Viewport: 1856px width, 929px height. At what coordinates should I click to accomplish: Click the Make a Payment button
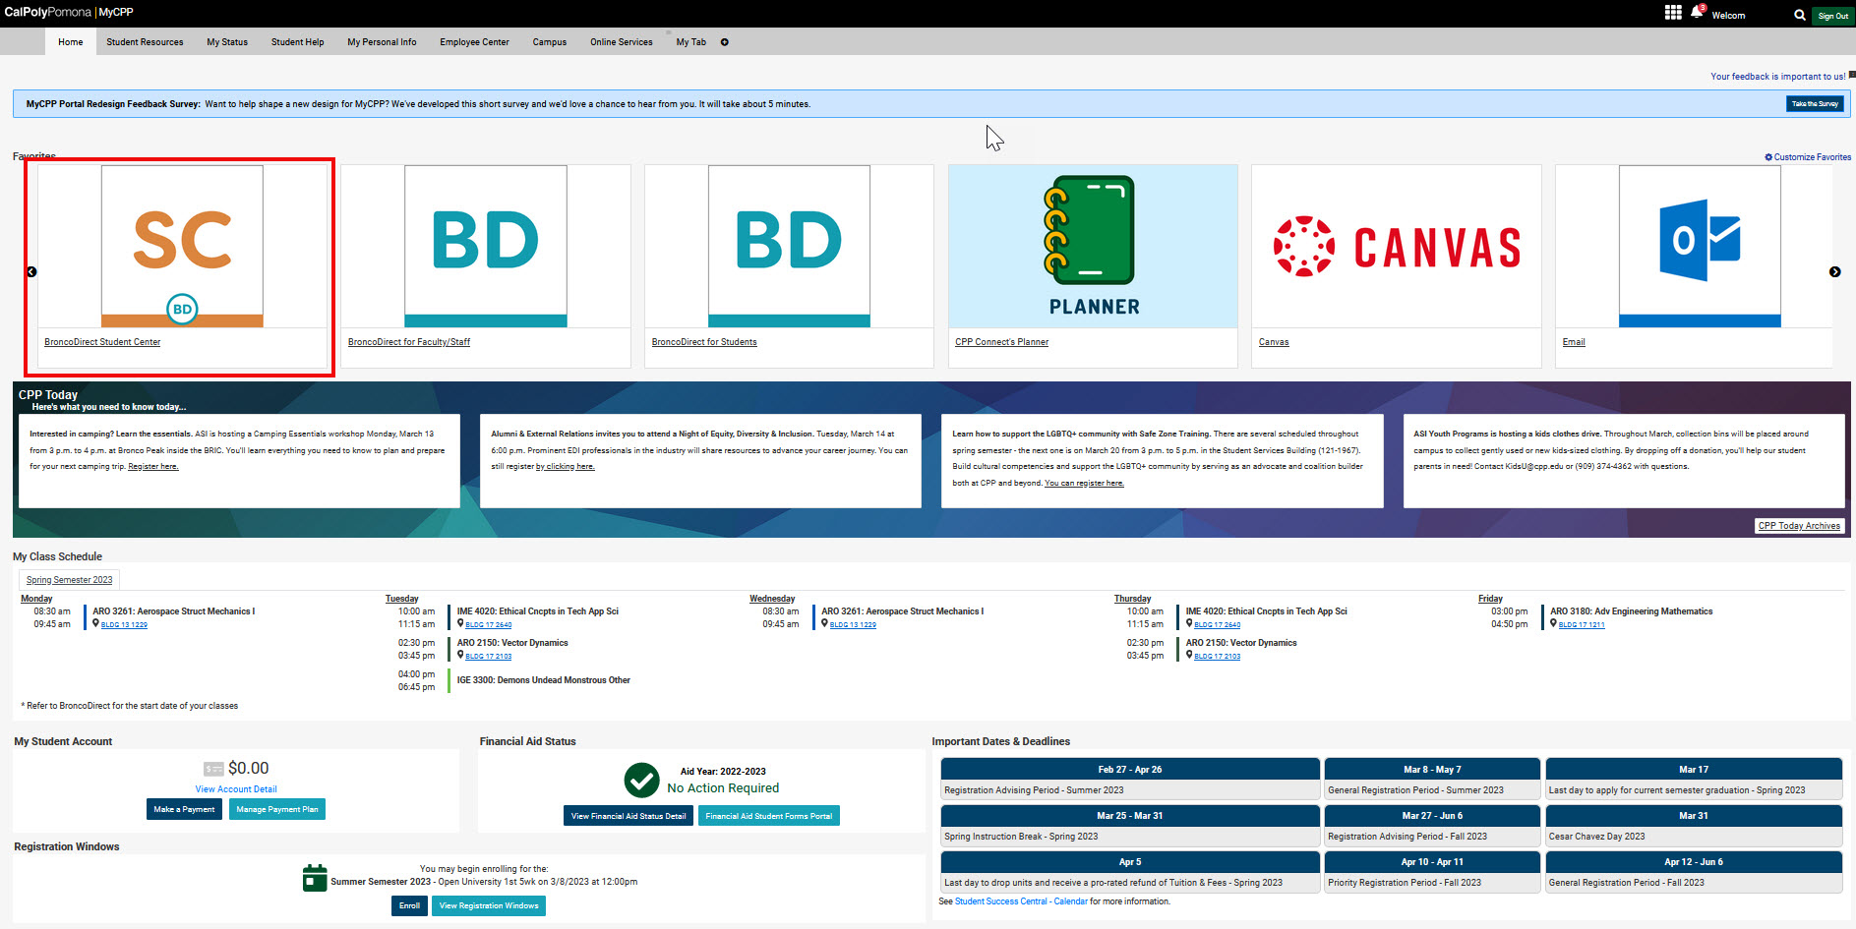click(x=184, y=809)
